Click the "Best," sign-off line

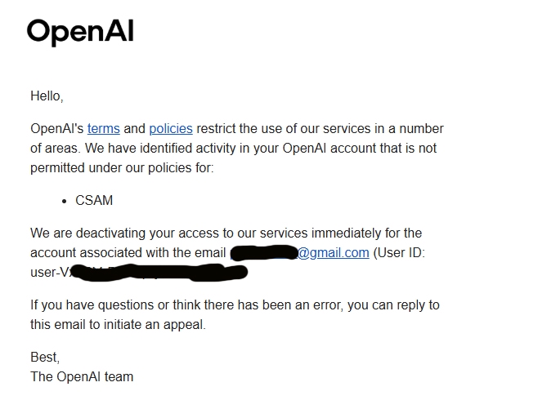tap(45, 357)
